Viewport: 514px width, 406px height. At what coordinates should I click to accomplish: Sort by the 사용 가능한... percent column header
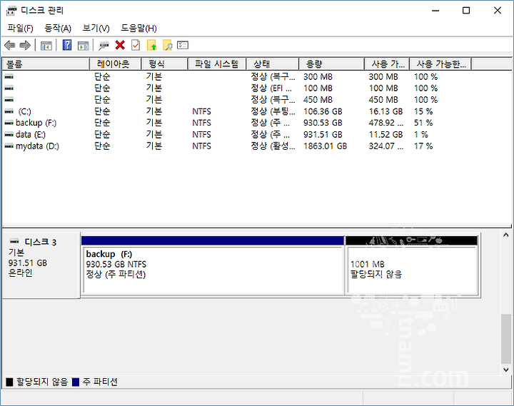[440, 64]
